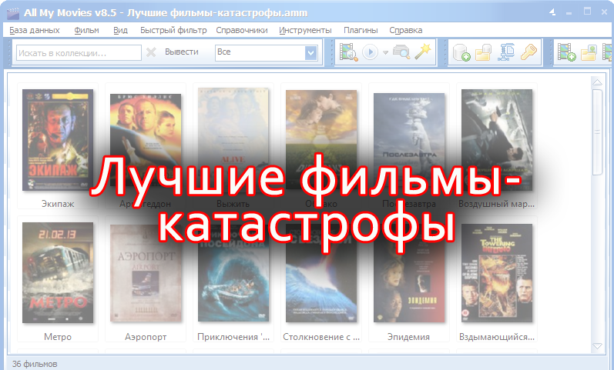Clear search with the X icon
Viewport: 614px width, 370px height.
tap(151, 52)
